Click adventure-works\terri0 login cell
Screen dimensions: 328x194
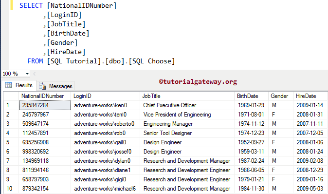point(105,115)
